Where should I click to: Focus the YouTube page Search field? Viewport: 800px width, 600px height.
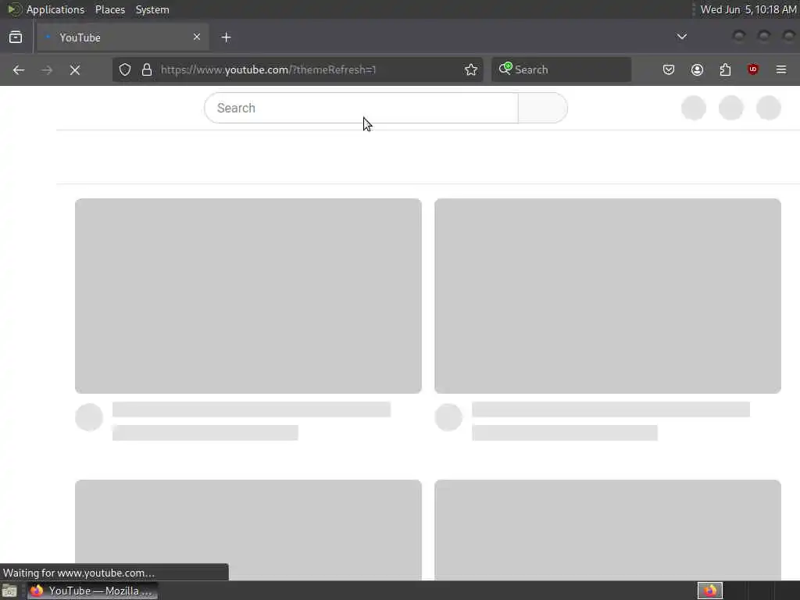(x=361, y=108)
